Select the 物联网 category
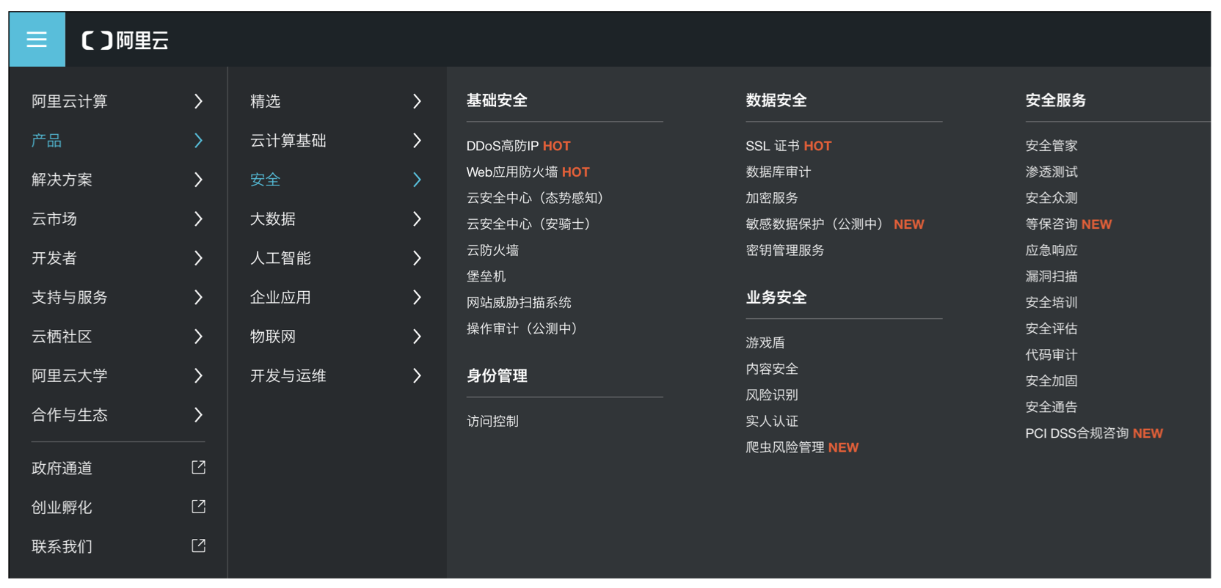The width and height of the screenshot is (1221, 588). [273, 337]
